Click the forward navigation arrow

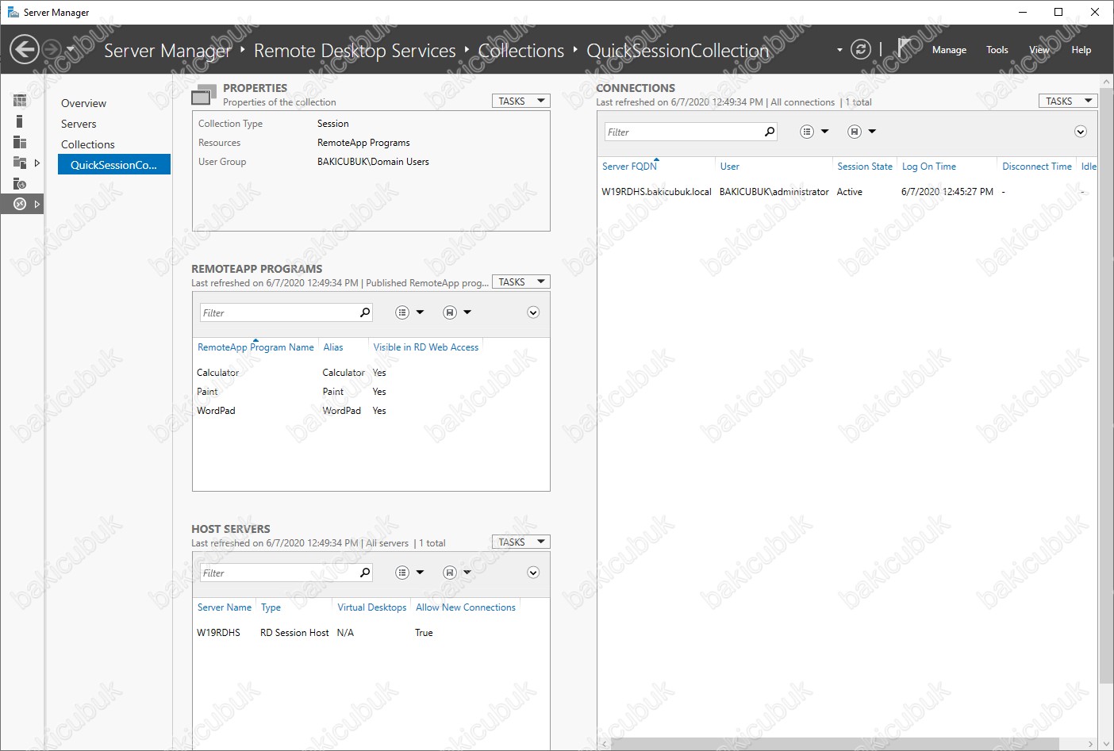pyautogui.click(x=52, y=49)
